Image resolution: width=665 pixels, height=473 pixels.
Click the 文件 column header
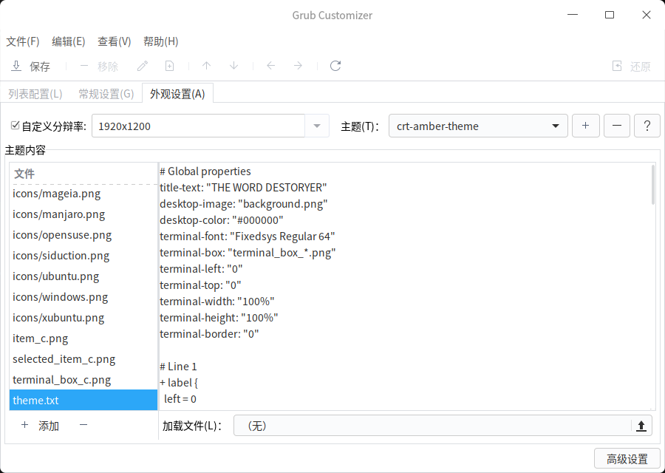pos(83,174)
